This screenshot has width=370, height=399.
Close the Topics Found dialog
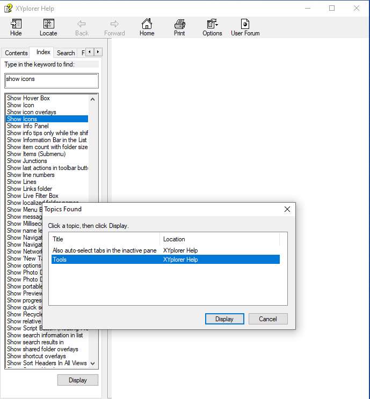click(287, 209)
